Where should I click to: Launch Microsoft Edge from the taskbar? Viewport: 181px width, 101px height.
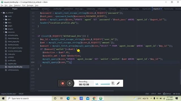click(68, 98)
